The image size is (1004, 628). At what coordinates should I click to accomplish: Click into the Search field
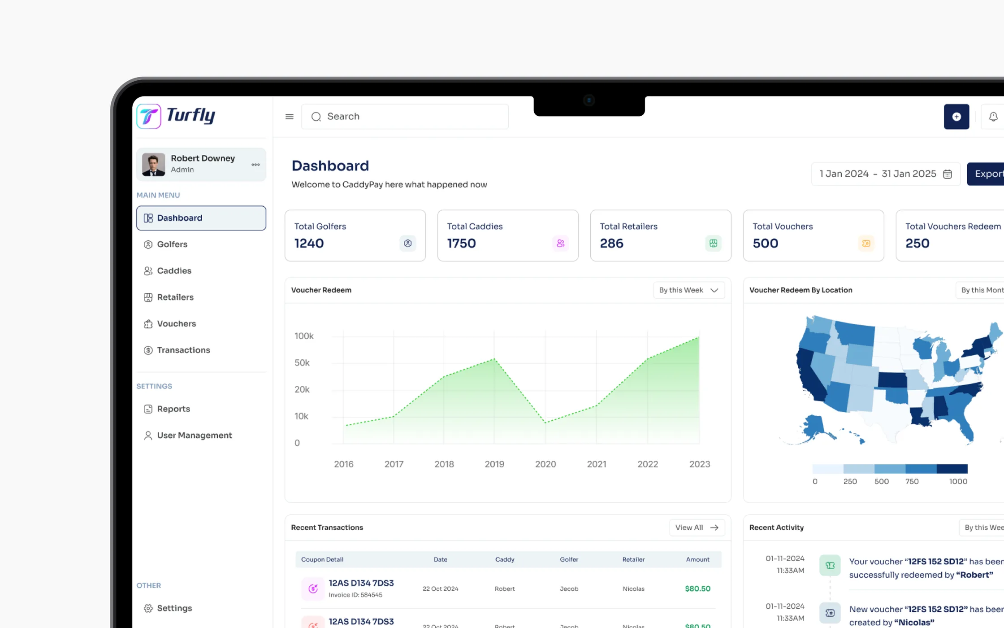[x=405, y=117]
